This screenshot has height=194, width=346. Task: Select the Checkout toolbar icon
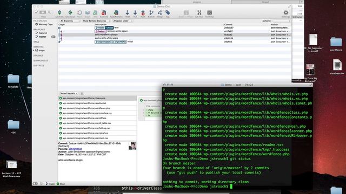70,13
